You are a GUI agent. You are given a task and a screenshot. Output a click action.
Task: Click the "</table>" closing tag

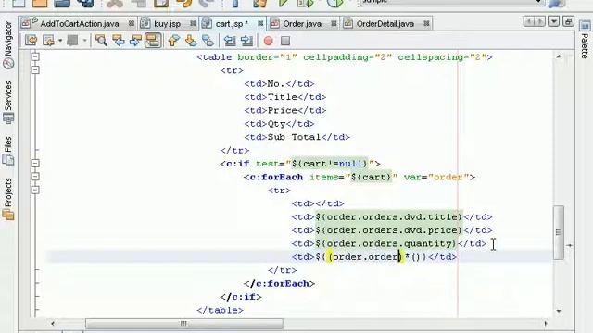221,311
